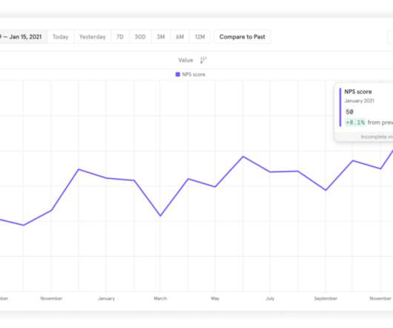The image size is (393, 328).
Task: Select the Yesterday date preset
Action: coord(93,37)
